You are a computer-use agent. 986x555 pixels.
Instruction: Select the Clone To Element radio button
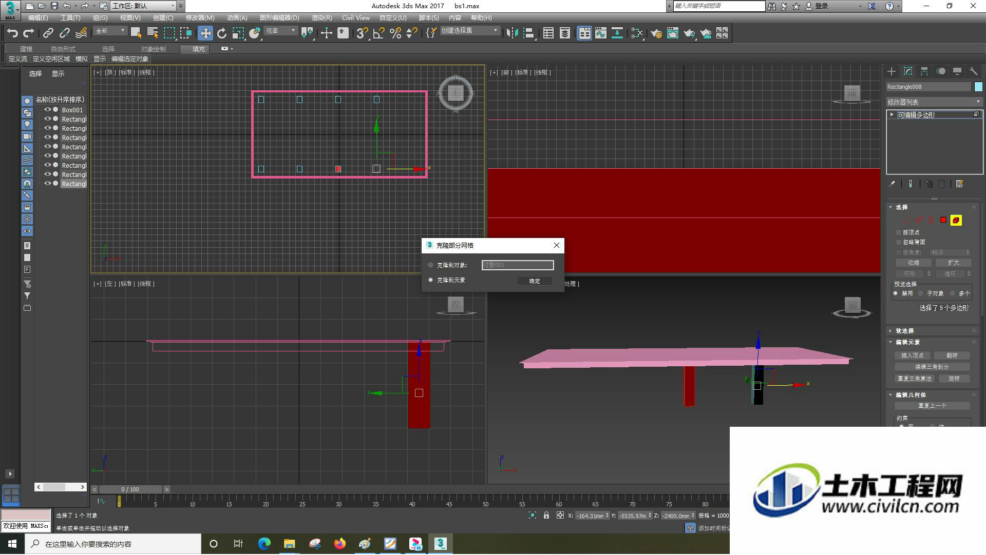(x=431, y=280)
